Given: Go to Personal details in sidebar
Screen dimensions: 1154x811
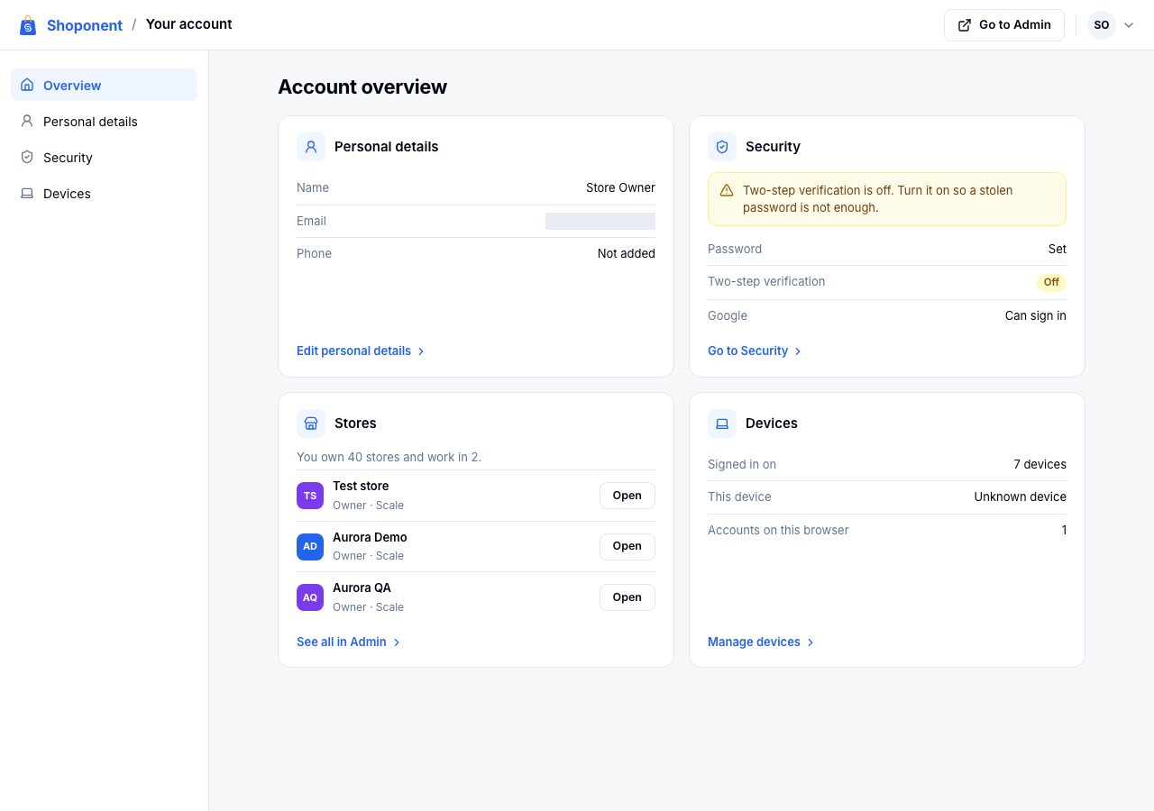Looking at the screenshot, I should [104, 121].
